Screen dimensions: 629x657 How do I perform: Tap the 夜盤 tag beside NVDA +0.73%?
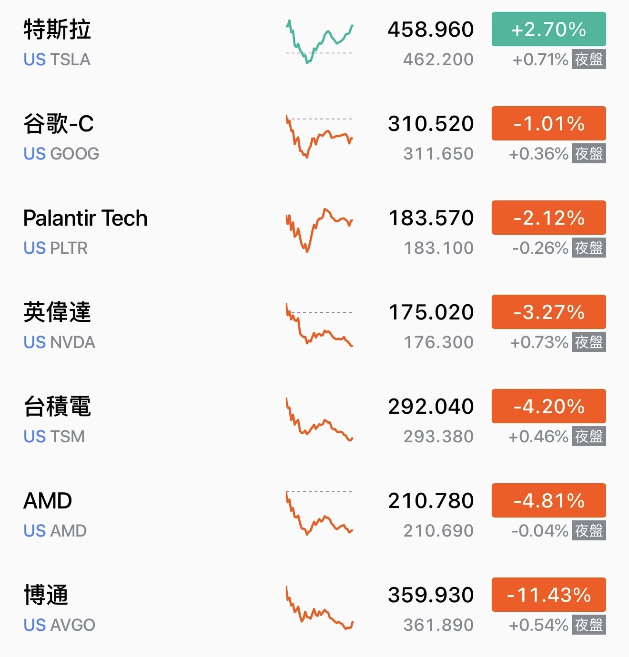click(589, 342)
